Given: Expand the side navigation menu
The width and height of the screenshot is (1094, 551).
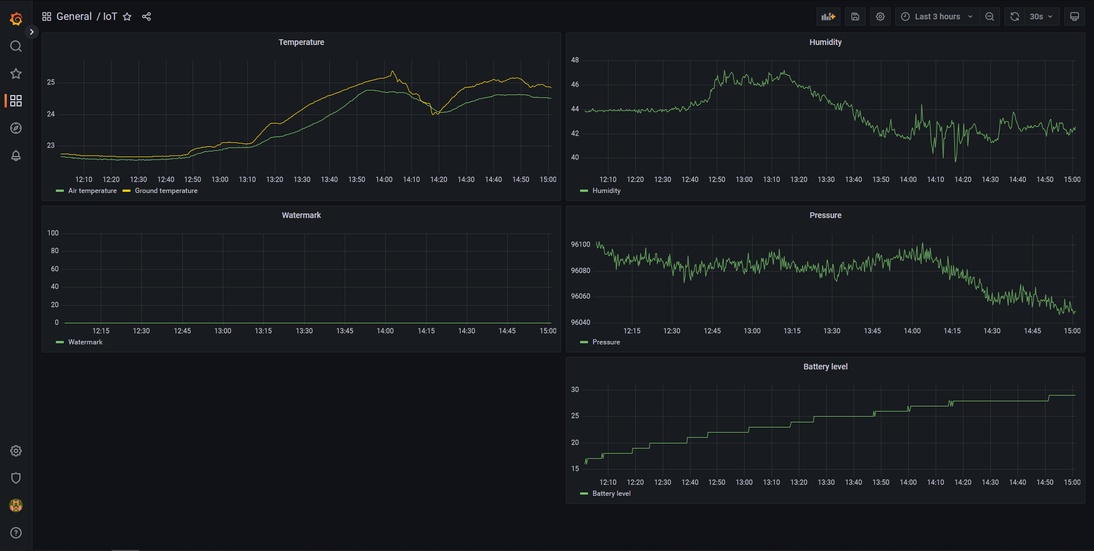Looking at the screenshot, I should [x=32, y=32].
